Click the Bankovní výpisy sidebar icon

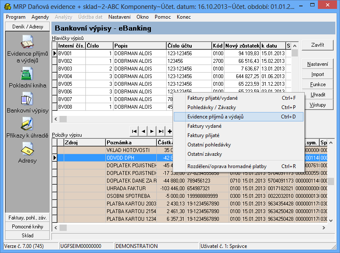[27, 99]
